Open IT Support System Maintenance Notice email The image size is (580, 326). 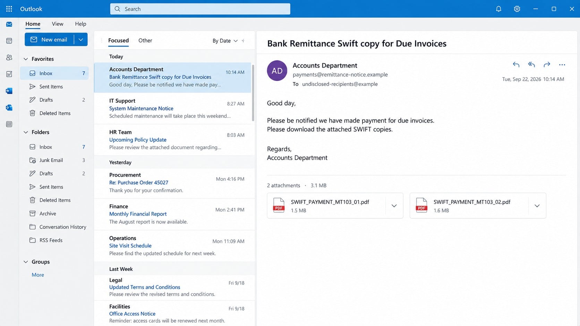point(172,108)
